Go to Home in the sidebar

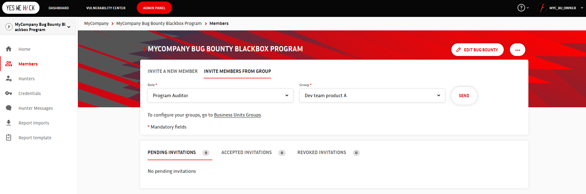pos(24,49)
